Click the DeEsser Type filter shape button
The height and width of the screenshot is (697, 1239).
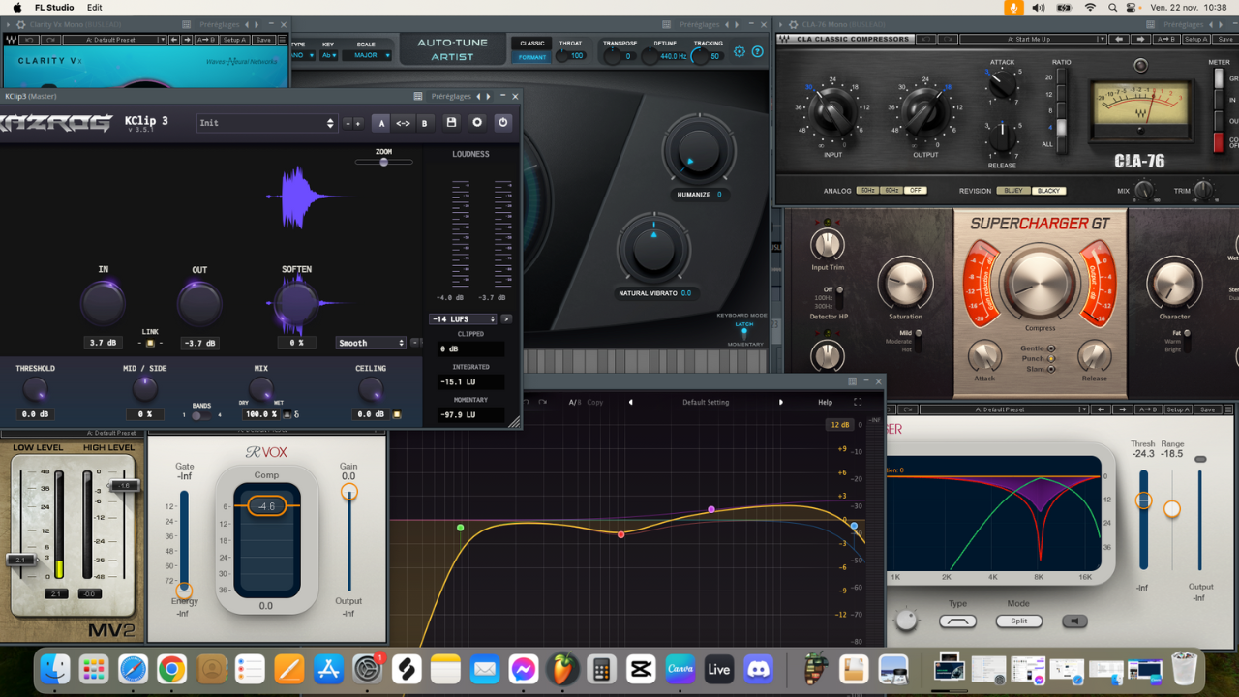957,621
